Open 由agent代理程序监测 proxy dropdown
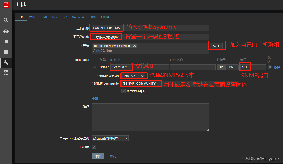 (110, 138)
